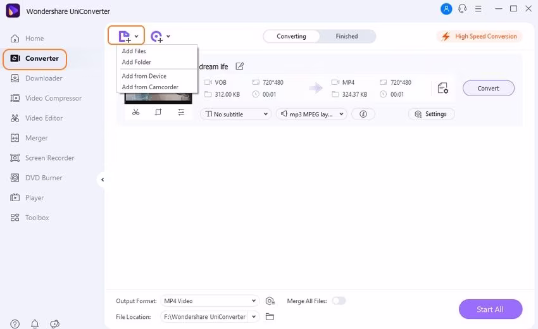This screenshot has height=329, width=538.
Task: Open custom format settings icon near Output Format
Action: [270, 301]
